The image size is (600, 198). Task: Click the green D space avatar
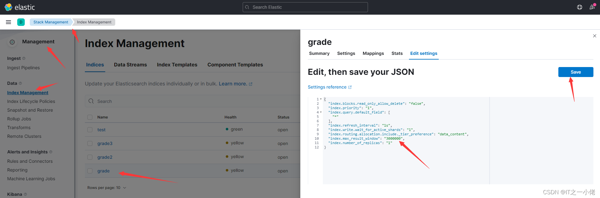[21, 22]
